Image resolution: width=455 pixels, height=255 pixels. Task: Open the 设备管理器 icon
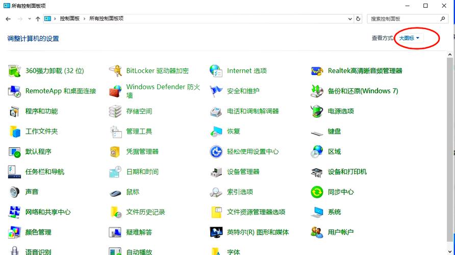coord(216,172)
